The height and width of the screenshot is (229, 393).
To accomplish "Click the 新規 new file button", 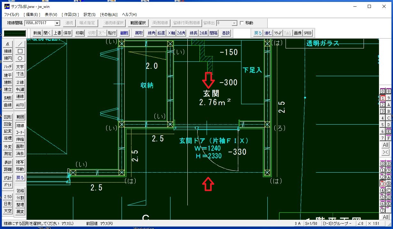I will pyautogui.click(x=37, y=33).
